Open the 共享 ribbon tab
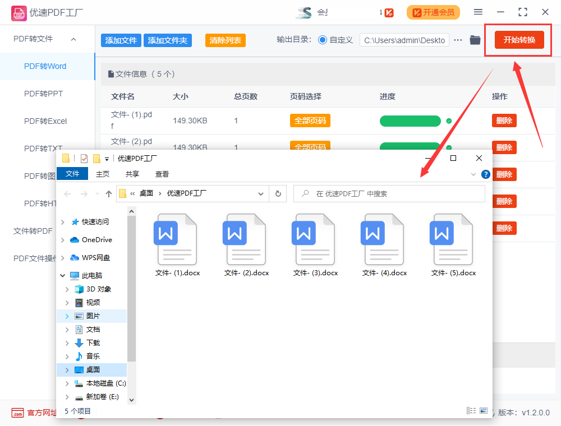This screenshot has height=426, width=561. point(132,174)
